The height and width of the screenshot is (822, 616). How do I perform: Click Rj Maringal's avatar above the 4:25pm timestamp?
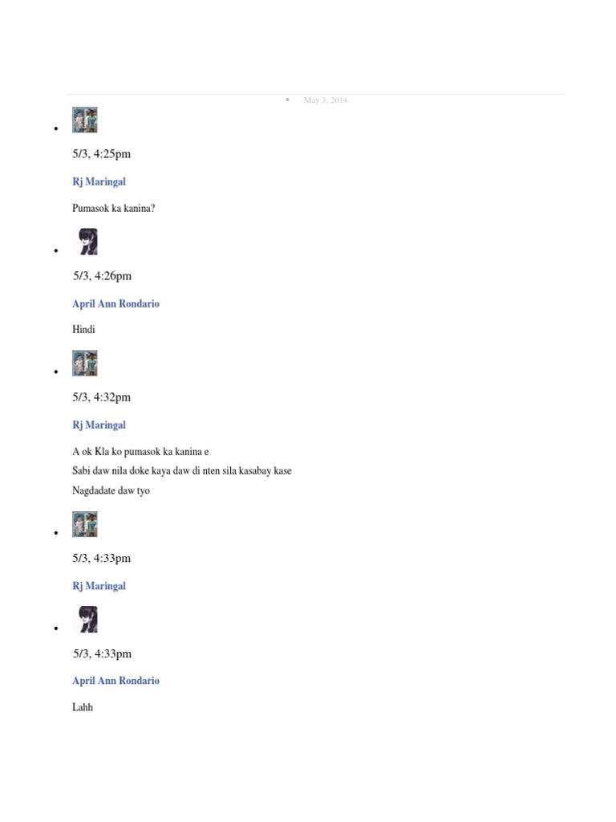pyautogui.click(x=85, y=120)
